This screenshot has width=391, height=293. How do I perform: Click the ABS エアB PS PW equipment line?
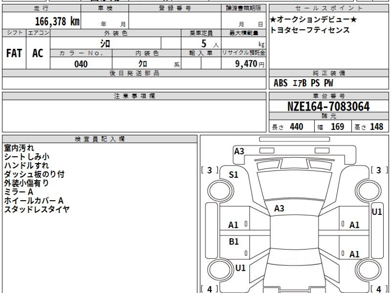(x=303, y=83)
